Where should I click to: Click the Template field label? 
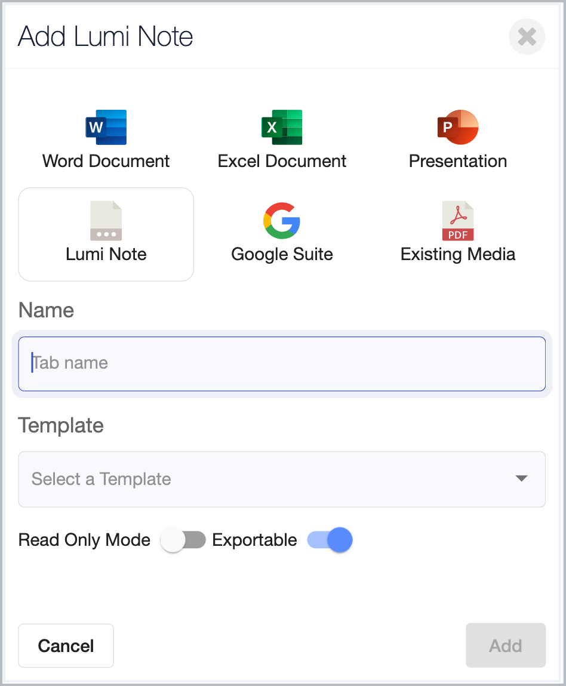tap(61, 426)
